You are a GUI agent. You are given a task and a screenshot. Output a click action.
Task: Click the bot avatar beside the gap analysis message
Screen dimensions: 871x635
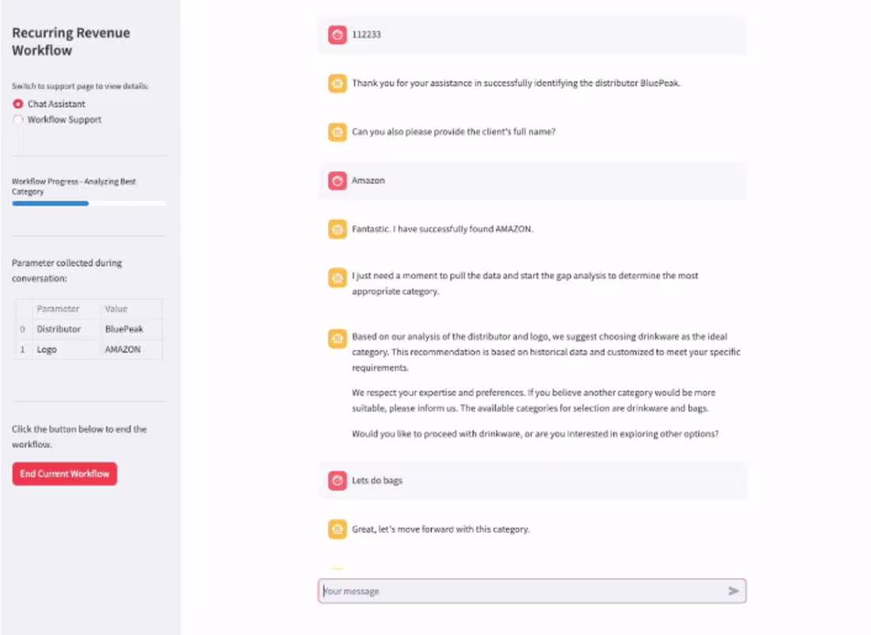[x=337, y=277]
